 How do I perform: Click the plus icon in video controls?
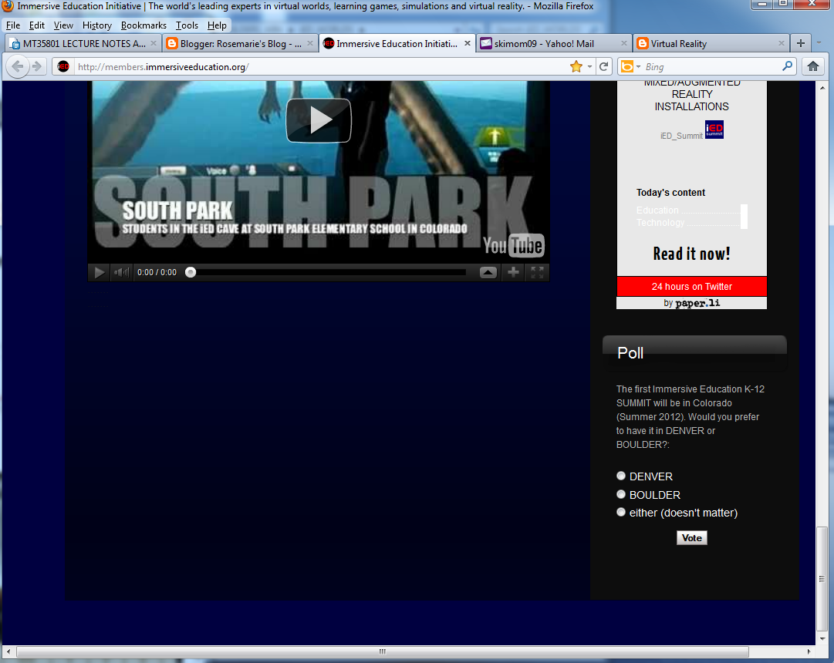click(x=513, y=272)
